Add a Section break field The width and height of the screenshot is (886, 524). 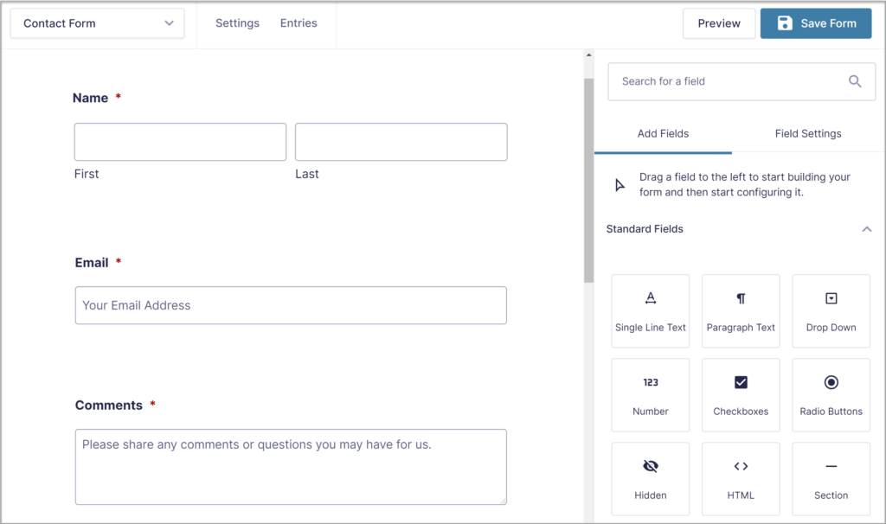[x=831, y=477]
